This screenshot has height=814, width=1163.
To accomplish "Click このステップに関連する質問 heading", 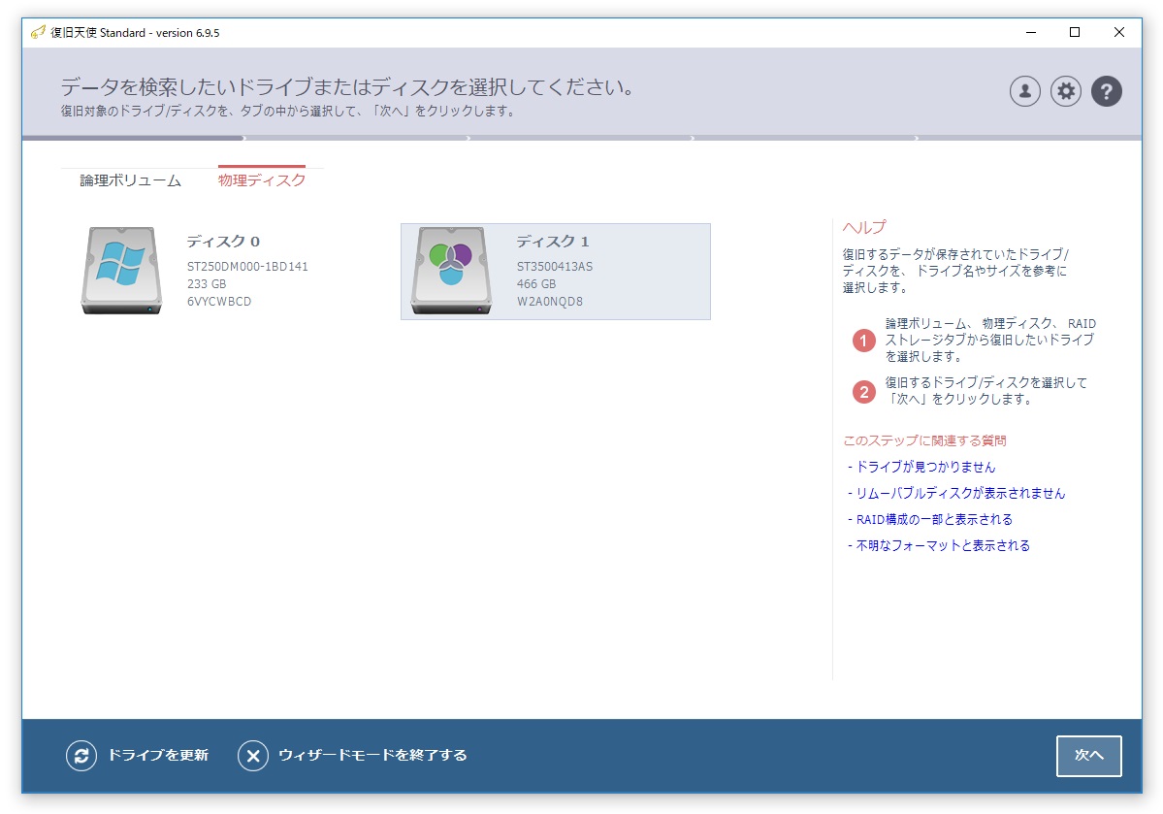I will (924, 440).
